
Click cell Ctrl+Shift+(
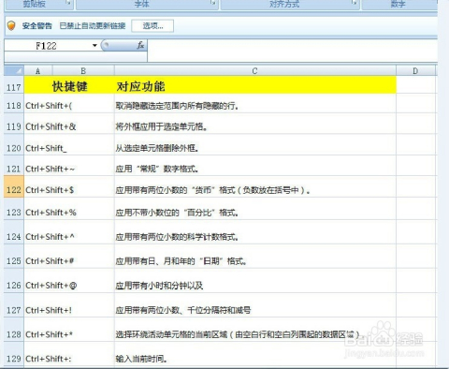click(69, 104)
